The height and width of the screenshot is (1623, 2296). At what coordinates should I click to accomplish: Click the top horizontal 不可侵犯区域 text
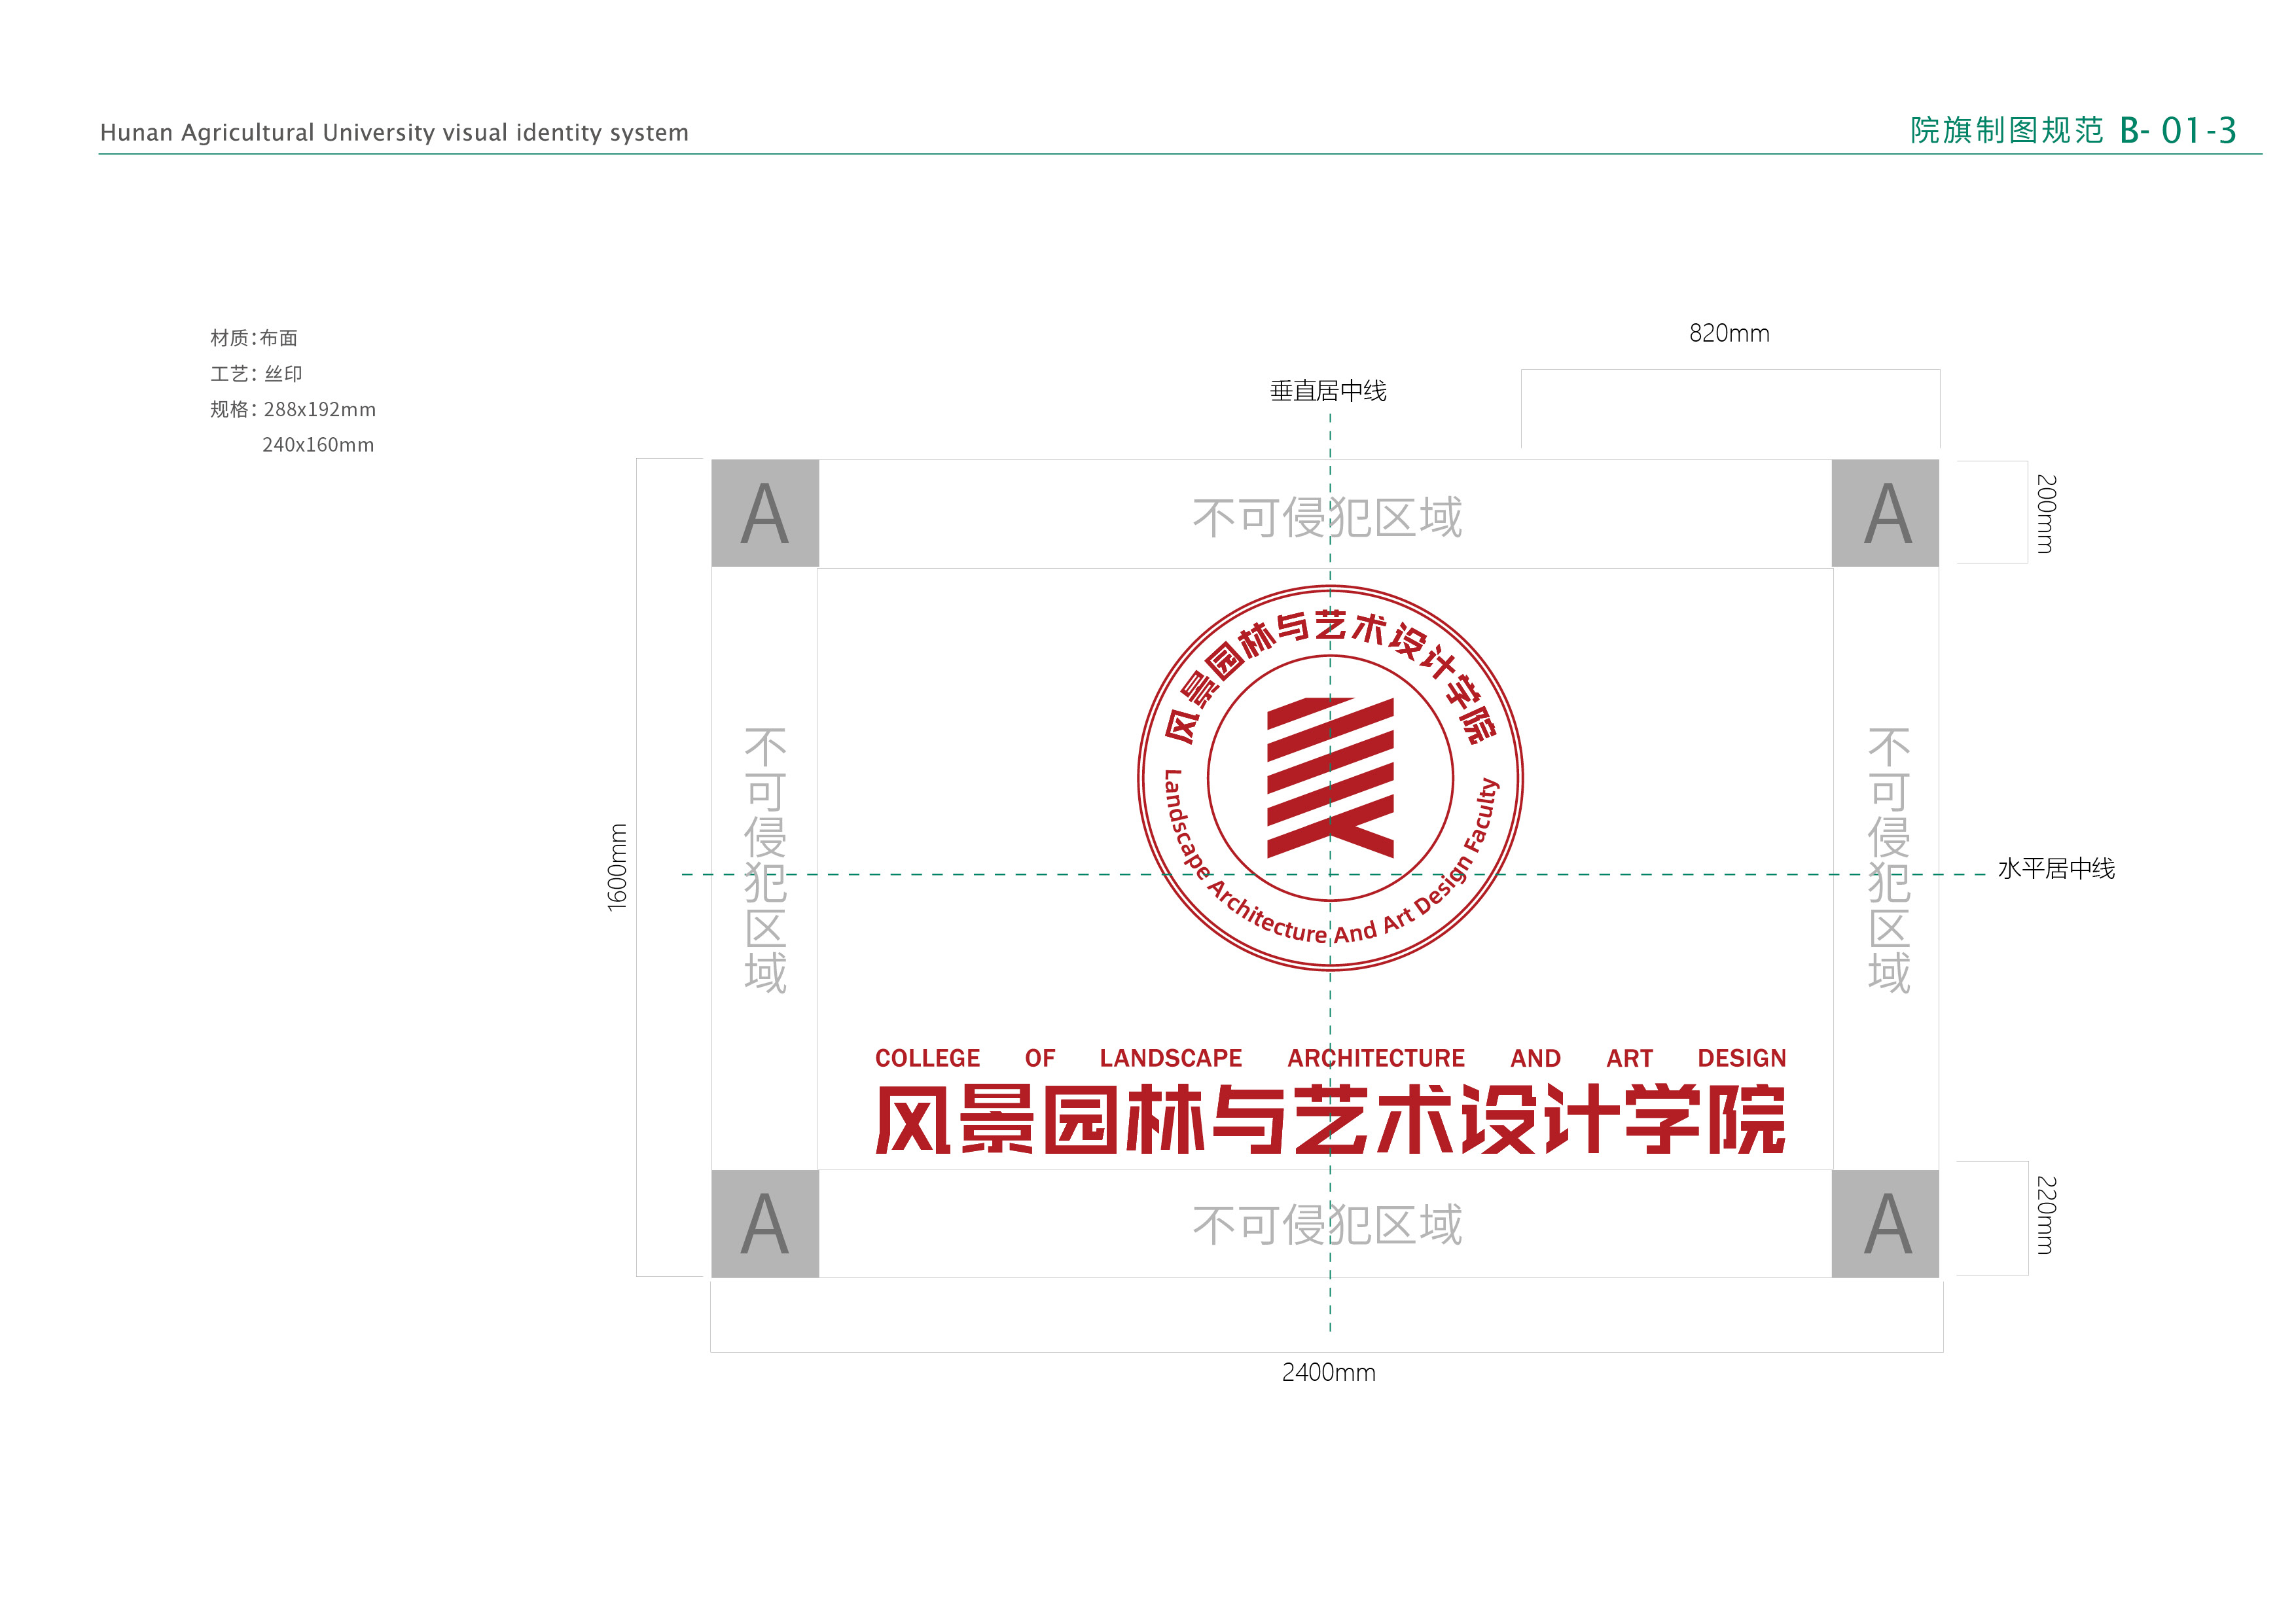point(1327,518)
